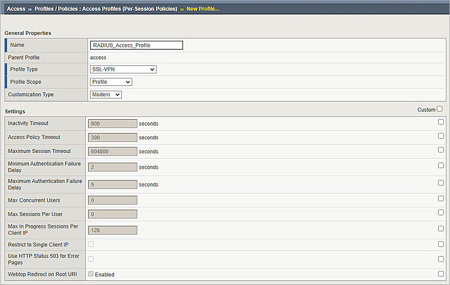Open the Profile Scope dropdown

coord(111,82)
